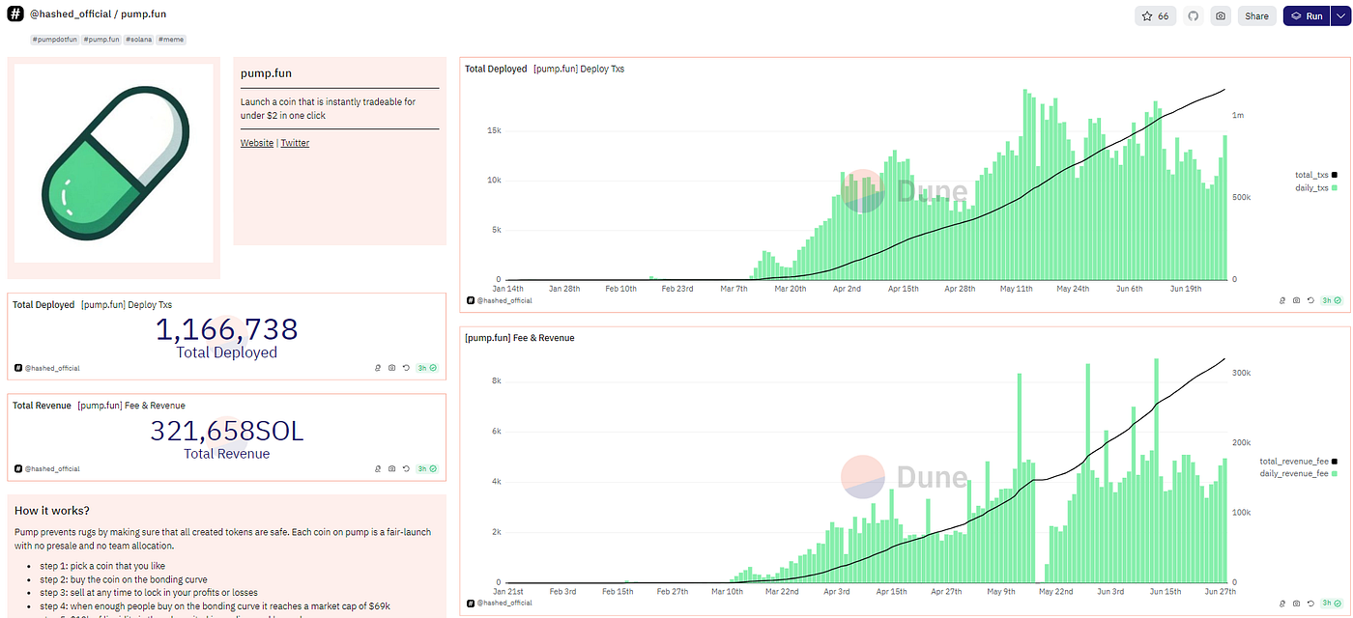Screen dimensions: 1353x618
Task: Click the query link icon in Deploy Txs chart
Action: pyautogui.click(x=1282, y=301)
